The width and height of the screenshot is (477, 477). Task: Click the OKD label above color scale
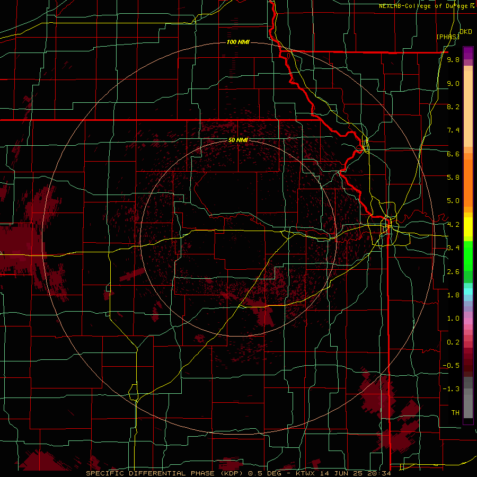pos(466,31)
